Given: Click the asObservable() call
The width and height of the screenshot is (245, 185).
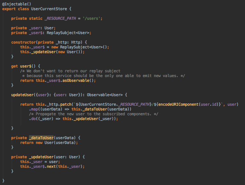Looking at the screenshot, I should [x=78, y=81].
